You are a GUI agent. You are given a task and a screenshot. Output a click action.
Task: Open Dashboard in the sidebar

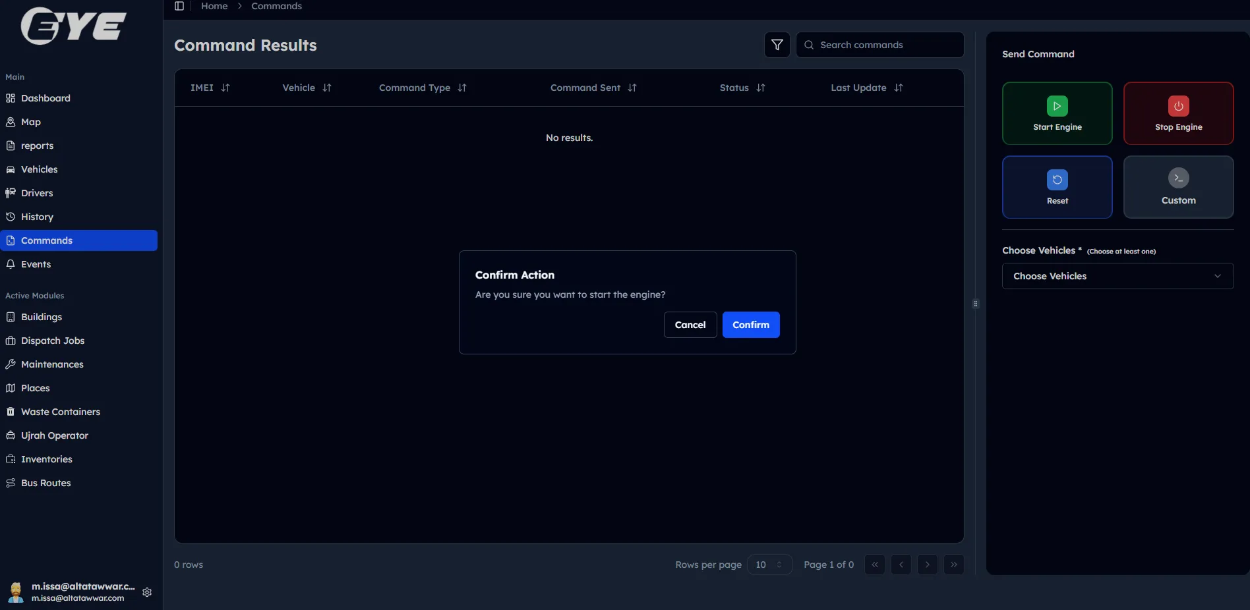(45, 98)
